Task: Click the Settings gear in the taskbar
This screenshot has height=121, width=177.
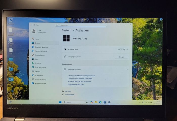Action: click(x=109, y=102)
